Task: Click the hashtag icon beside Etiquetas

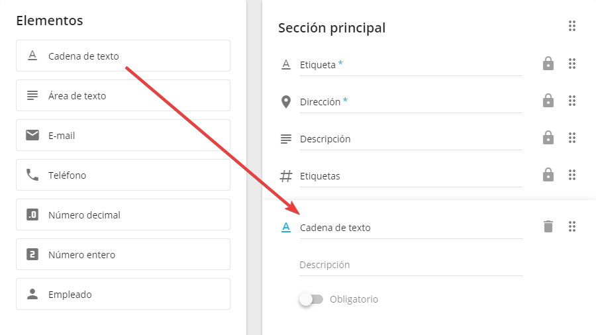Action: tap(286, 176)
